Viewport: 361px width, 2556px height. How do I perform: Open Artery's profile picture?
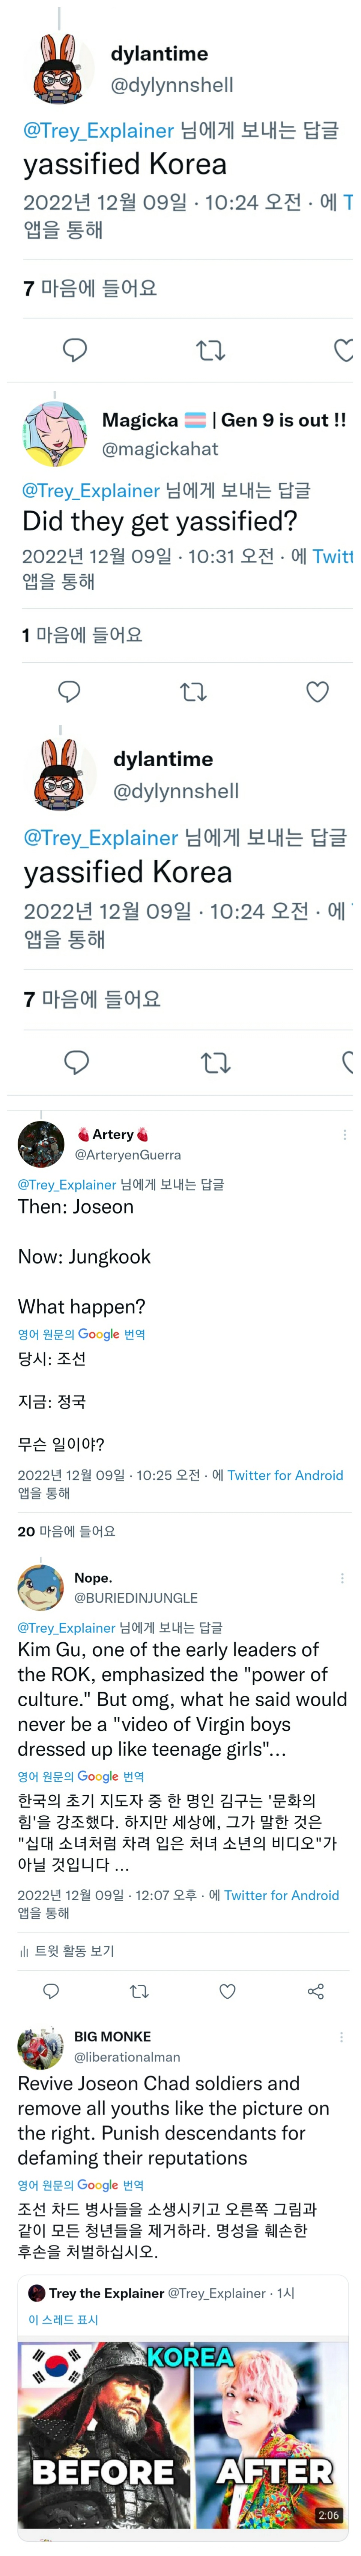tap(41, 1144)
